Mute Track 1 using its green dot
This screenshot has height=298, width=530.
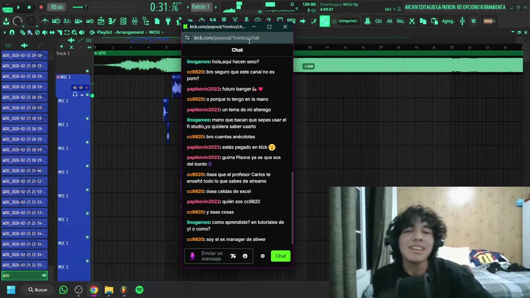point(87,71)
